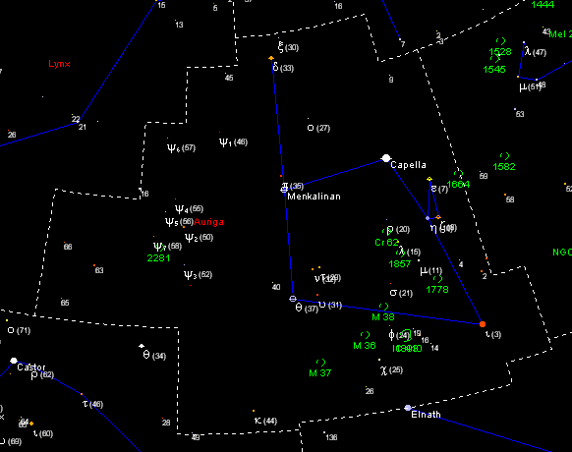Select the orange iota Aurigae star
The width and height of the screenshot is (572, 452).
[x=483, y=324]
